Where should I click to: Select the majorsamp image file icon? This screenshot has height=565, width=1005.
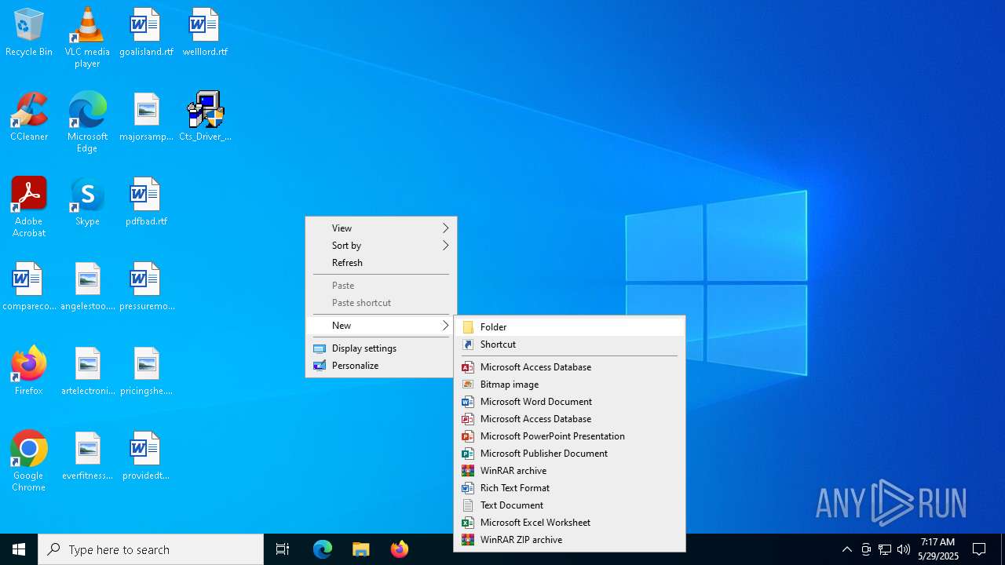click(x=146, y=118)
